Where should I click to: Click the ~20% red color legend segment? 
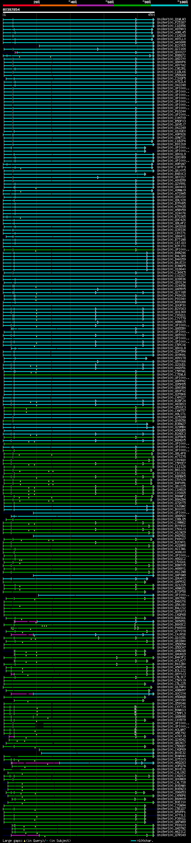click(x=21, y=5)
